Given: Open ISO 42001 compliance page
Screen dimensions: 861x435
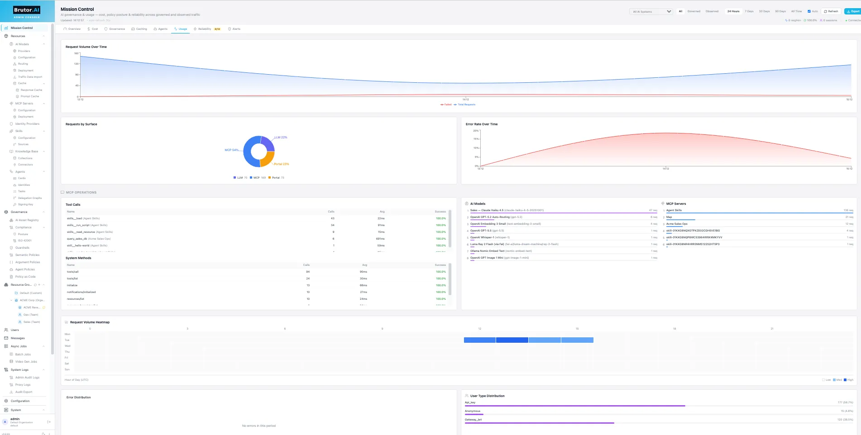Looking at the screenshot, I should click(24, 241).
